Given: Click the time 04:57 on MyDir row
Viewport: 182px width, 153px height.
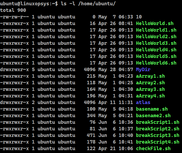Looking at the screenshot, I should 126,70.
